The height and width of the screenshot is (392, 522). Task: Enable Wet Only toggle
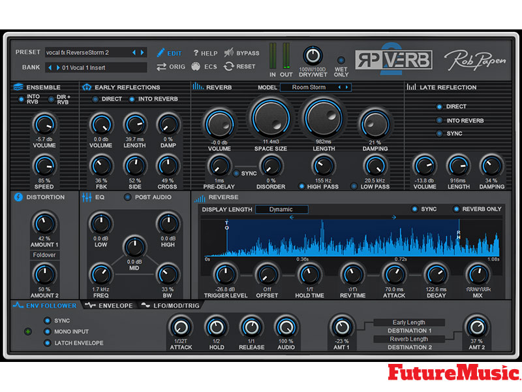pos(341,60)
